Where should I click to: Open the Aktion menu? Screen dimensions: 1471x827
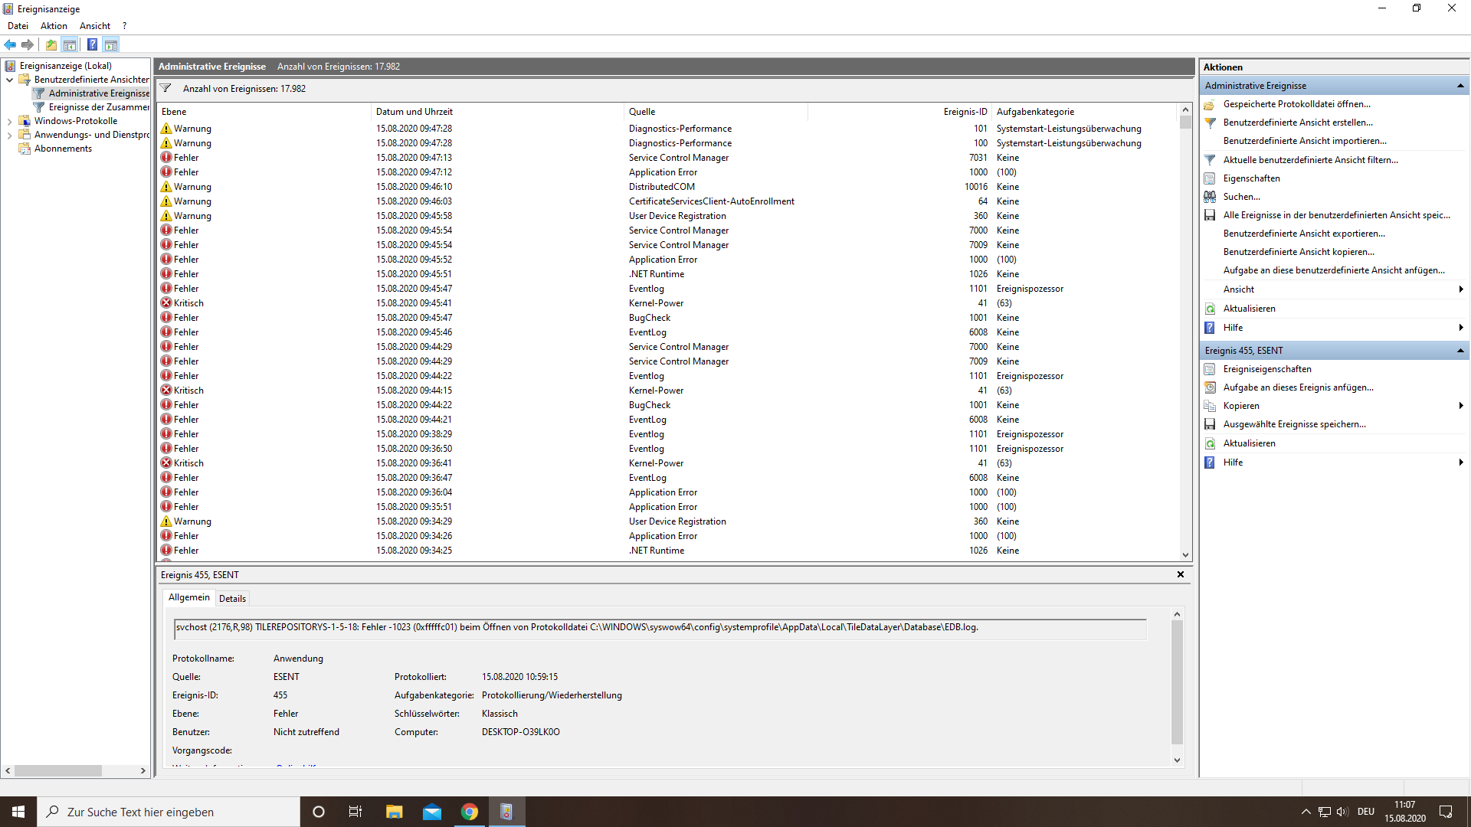click(54, 26)
